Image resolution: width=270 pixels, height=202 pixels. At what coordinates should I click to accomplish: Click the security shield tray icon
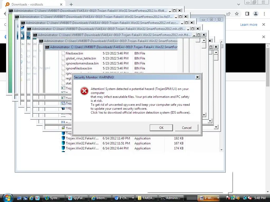point(238,198)
